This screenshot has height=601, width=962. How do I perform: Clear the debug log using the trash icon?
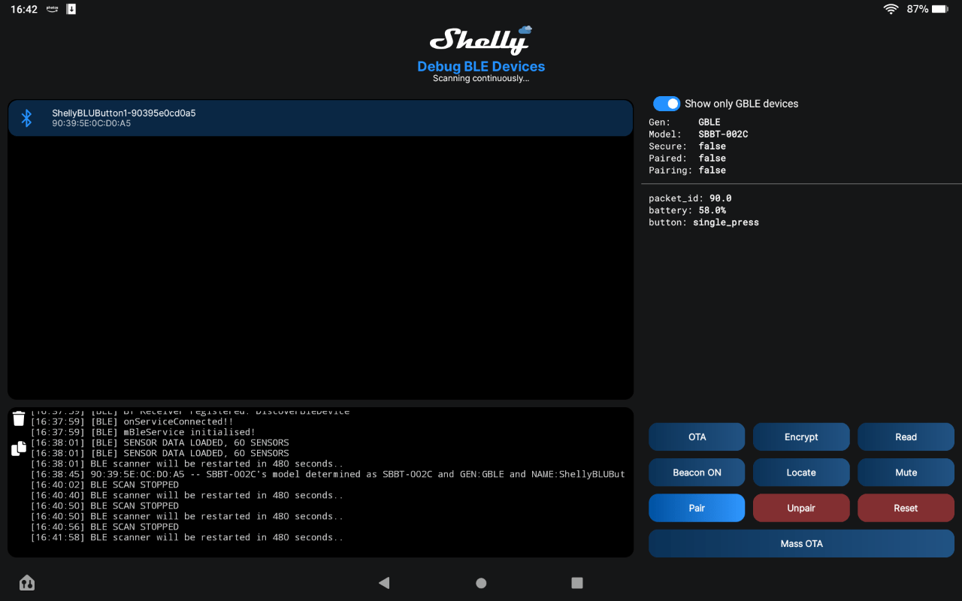coord(18,418)
